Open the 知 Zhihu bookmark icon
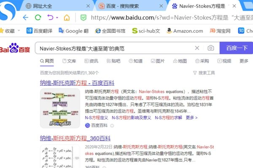Image resolution: width=253 pixels, height=168 pixels. point(241,31)
